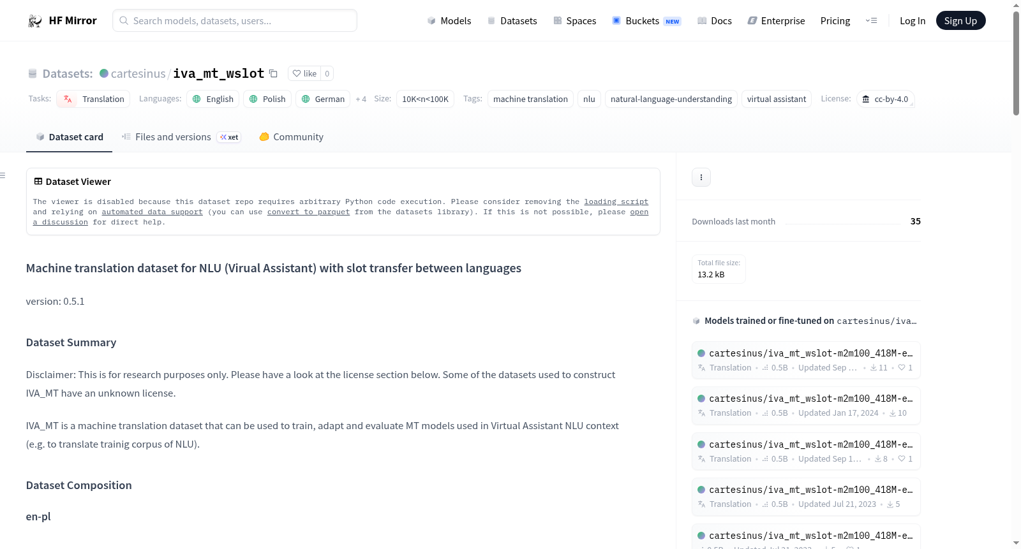This screenshot has height=549, width=1021.
Task: Open model card updated Jul 21, 2023 with 5 downloads
Action: [x=806, y=497]
